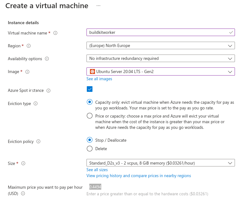The image size is (245, 200).
Task: Click info icon next to Virtual machine name
Action: tap(55, 33)
